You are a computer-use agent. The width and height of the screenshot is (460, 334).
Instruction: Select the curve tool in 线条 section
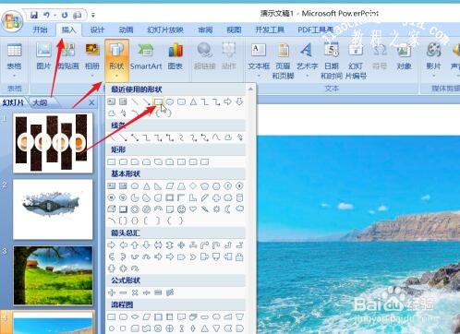[x=216, y=137]
